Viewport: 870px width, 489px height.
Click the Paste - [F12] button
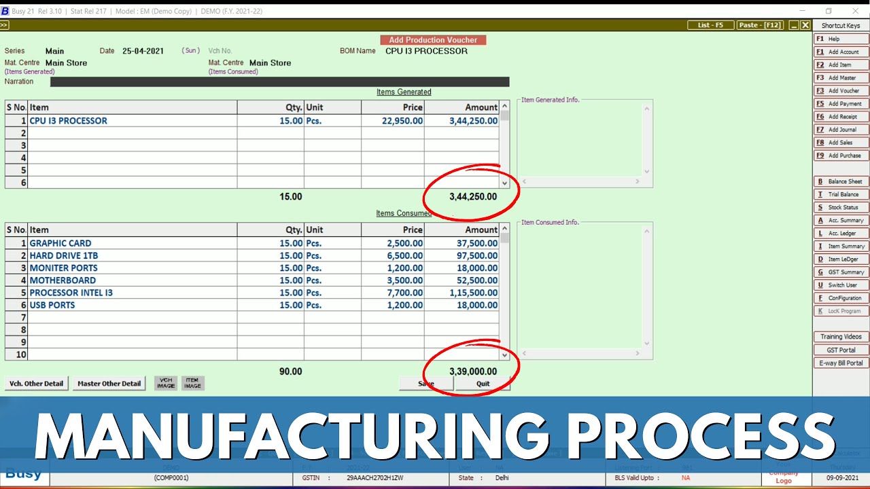click(761, 25)
